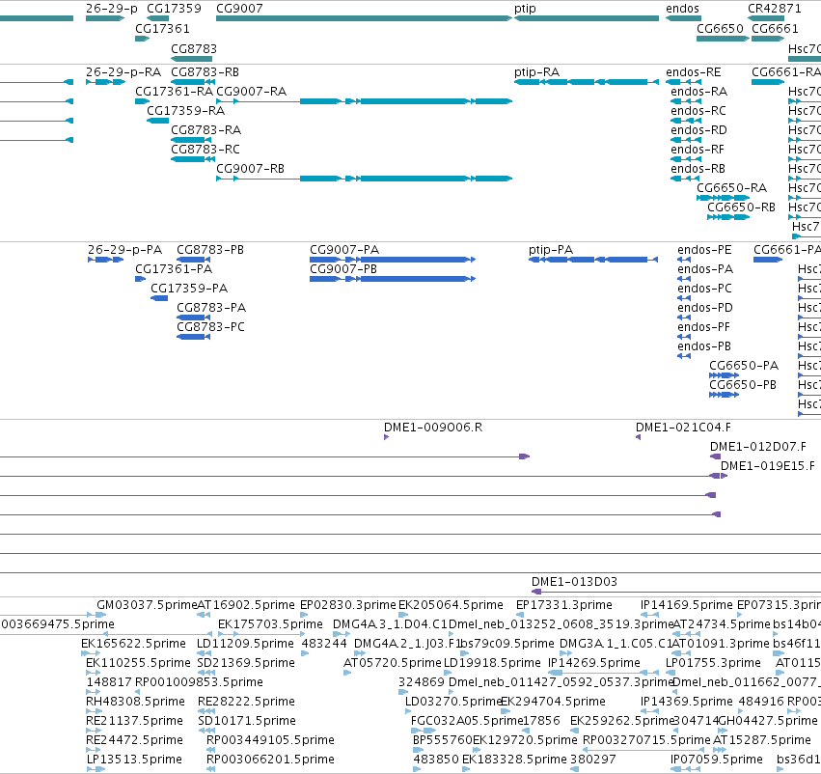Click transcript label endos-RA
The image size is (821, 774).
pos(699,92)
